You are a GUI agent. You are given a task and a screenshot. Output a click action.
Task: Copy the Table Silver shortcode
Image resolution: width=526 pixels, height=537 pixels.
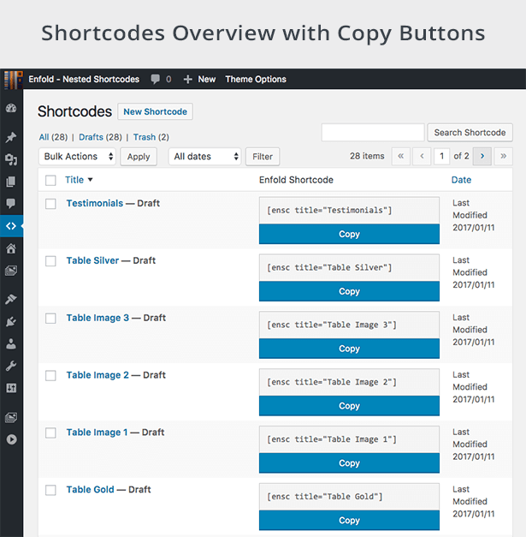(x=349, y=291)
